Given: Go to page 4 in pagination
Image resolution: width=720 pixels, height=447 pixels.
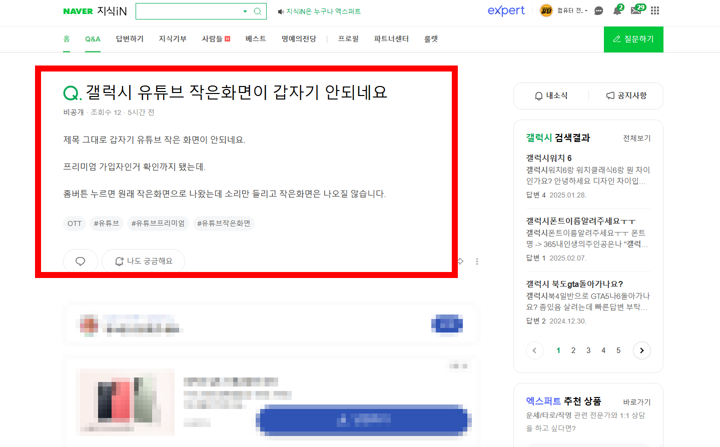Looking at the screenshot, I should pyautogui.click(x=603, y=350).
